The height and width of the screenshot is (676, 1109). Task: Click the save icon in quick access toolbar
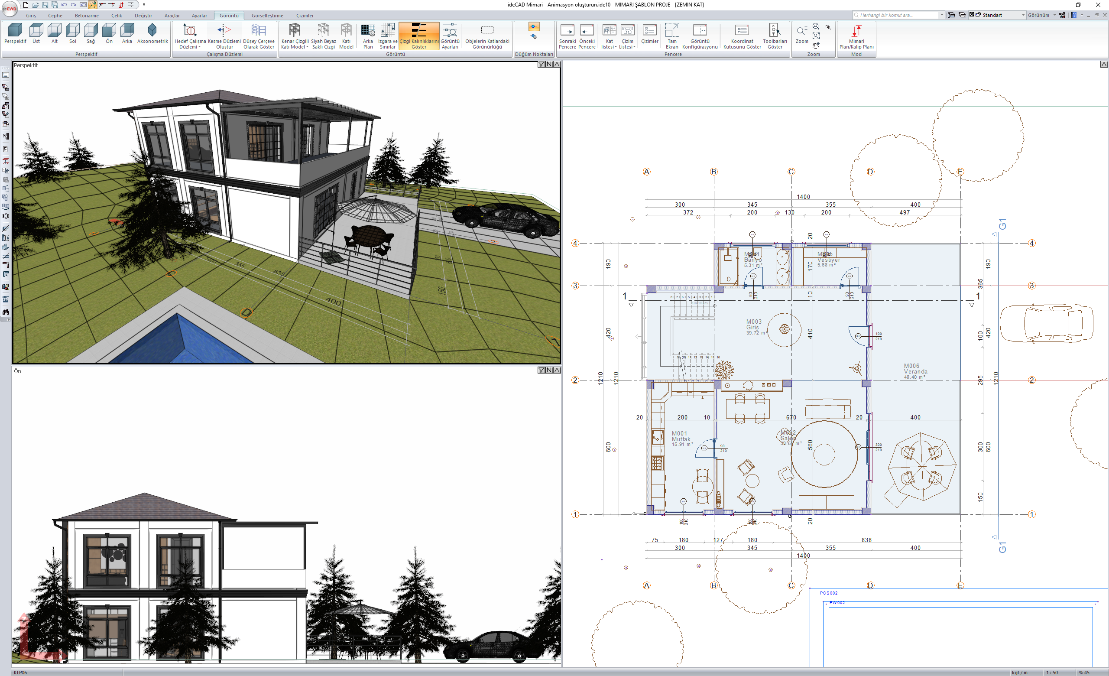point(45,4)
